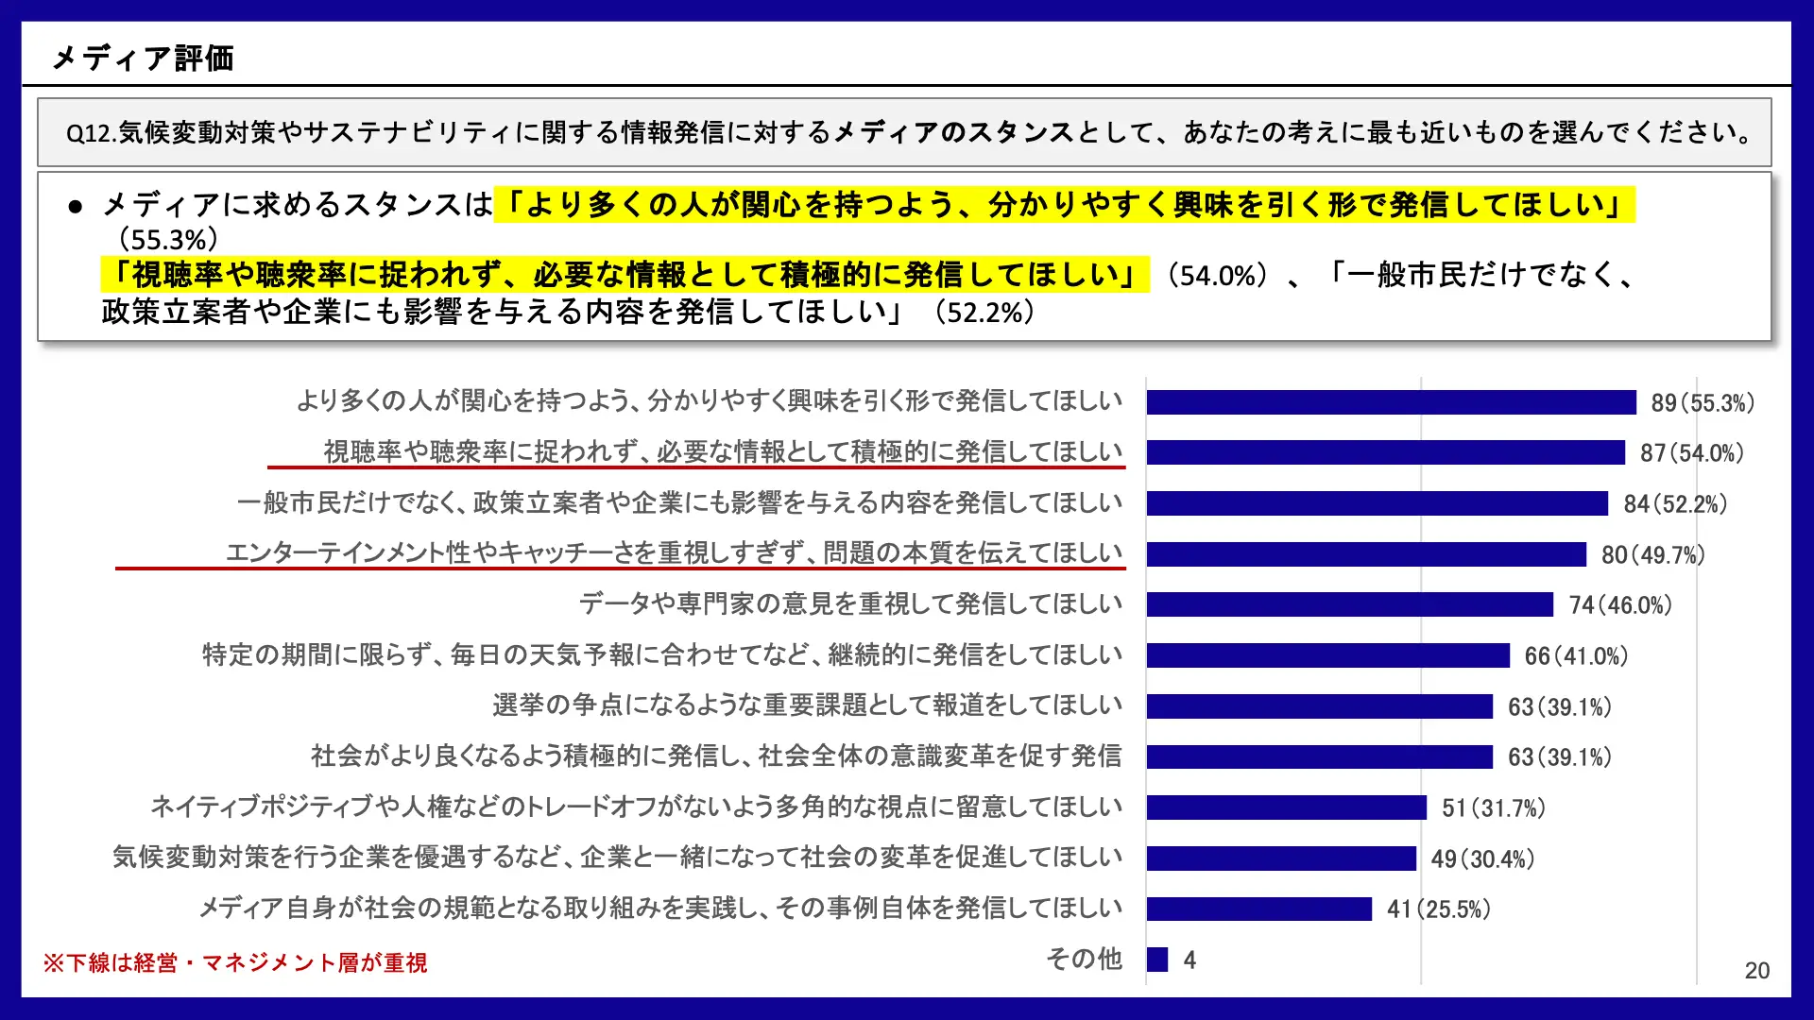This screenshot has width=1814, height=1020.
Task: Click the underlined エンターテインメント性 category label
Action: pos(674,552)
